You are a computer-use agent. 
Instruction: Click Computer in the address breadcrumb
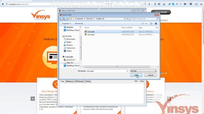coord(79,19)
